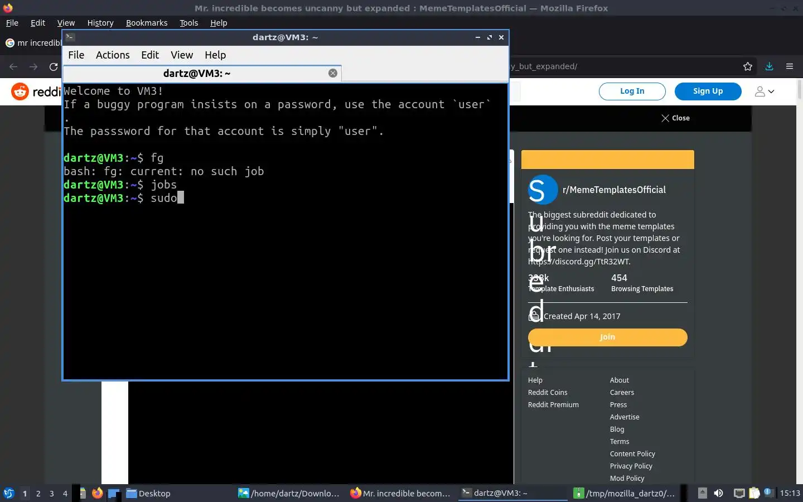Switch to /home/dartz/Downlo… image viewer task
The width and height of the screenshot is (803, 502).
(x=289, y=493)
